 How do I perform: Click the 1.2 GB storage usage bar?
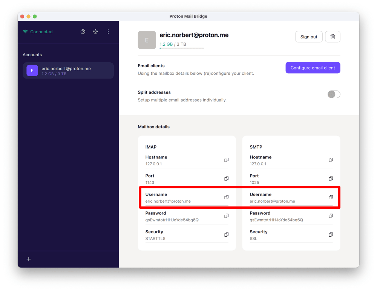[x=182, y=49]
